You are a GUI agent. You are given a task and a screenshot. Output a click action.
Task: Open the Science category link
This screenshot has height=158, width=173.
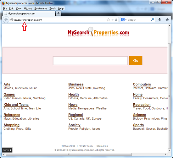click(139, 115)
